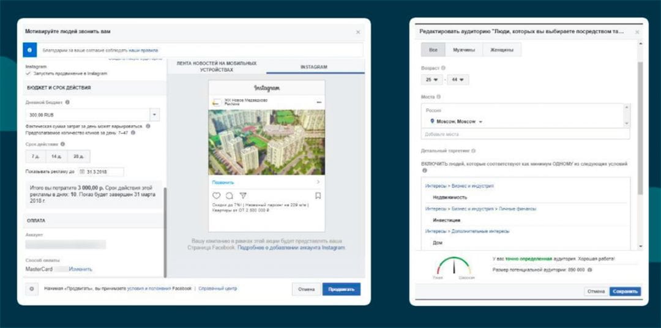This screenshot has width=661, height=328.
Task: Click the chevron next to Позвонить
Action: (318, 182)
